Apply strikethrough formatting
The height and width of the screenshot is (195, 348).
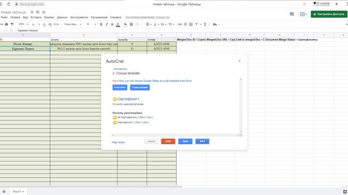point(112,24)
